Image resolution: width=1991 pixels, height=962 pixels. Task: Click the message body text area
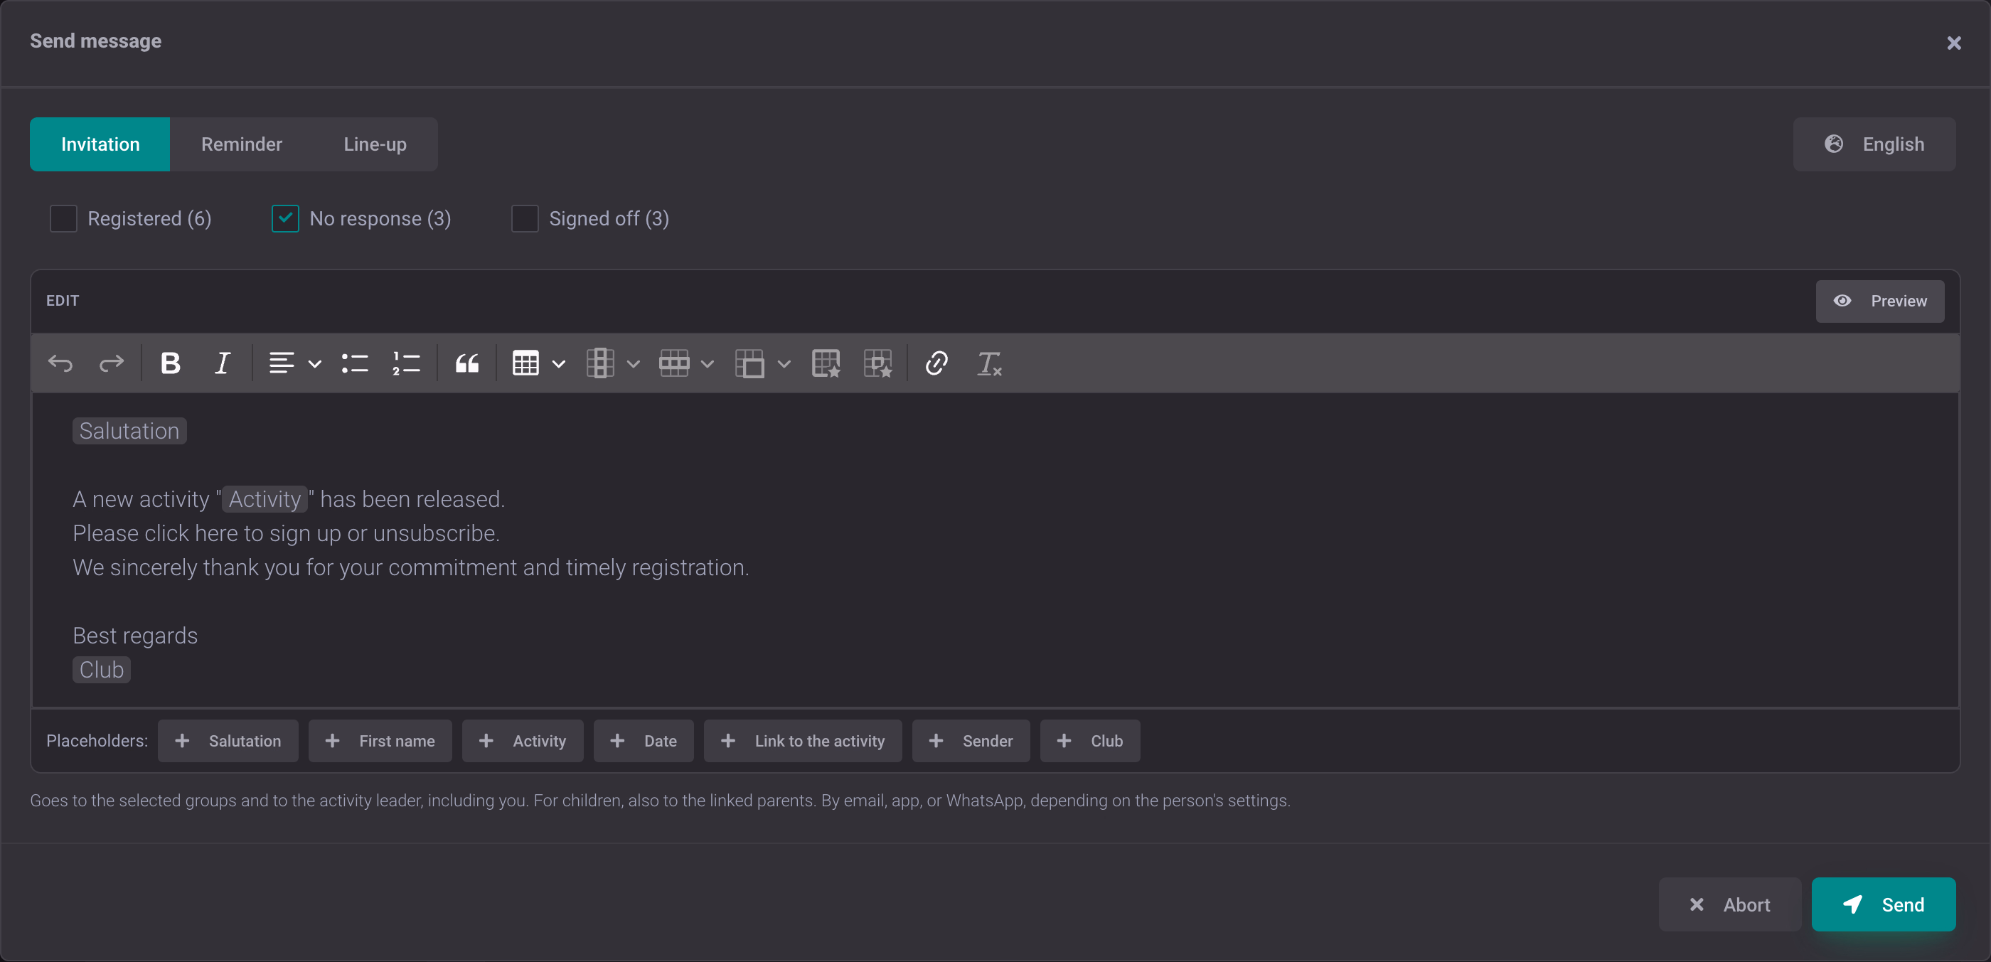pyautogui.click(x=995, y=550)
